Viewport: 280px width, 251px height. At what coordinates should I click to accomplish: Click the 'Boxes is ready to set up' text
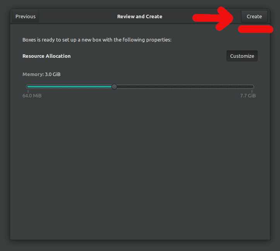point(97,40)
